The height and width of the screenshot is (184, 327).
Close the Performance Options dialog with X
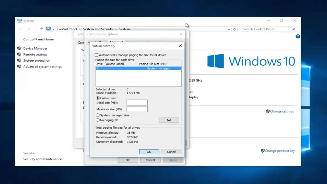[181, 34]
